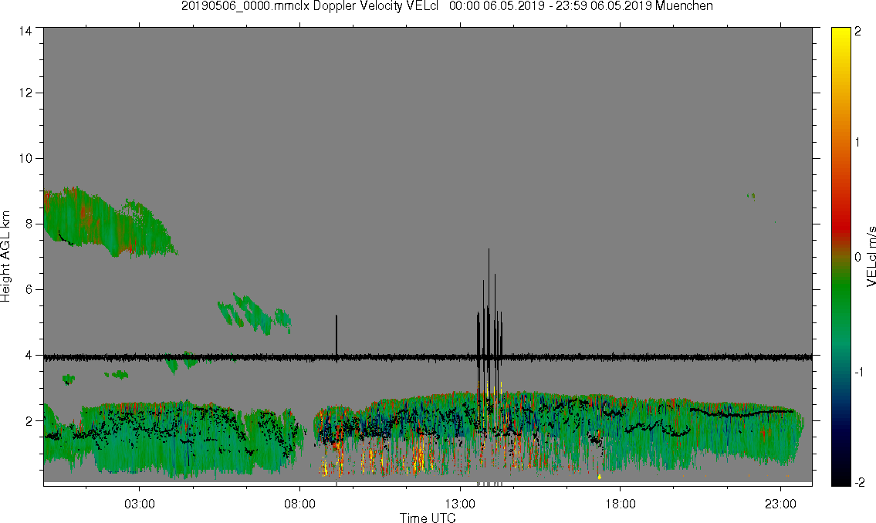Viewport: 876px width, 523px height.
Task: Click the lone black spike near 09:00
Action: click(337, 335)
